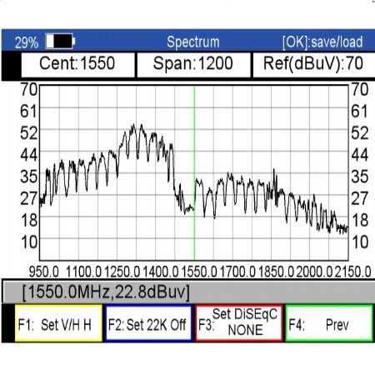Click the right axis 18 level label
The height and width of the screenshot is (375, 375).
360,220
